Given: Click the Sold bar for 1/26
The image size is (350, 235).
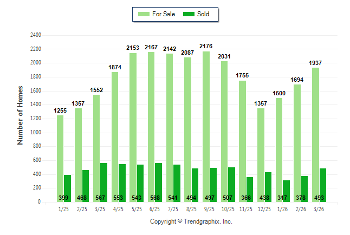Looking at the screenshot, I should pos(286,187).
